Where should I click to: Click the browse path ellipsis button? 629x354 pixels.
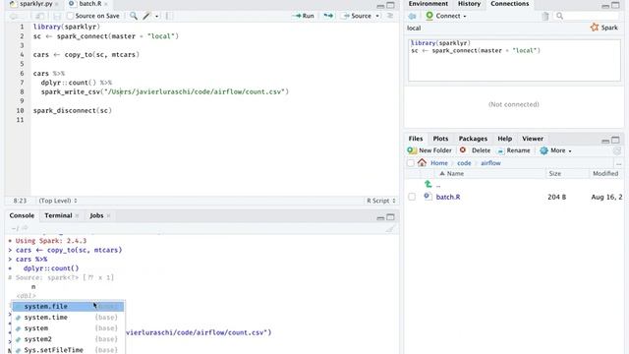point(618,164)
